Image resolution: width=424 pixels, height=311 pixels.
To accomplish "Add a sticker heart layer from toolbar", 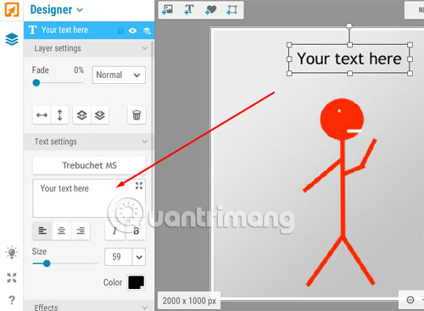I will tap(210, 9).
